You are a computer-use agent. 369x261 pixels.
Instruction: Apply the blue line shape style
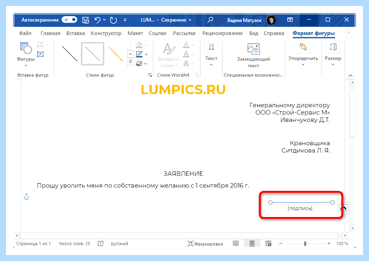(x=92, y=54)
